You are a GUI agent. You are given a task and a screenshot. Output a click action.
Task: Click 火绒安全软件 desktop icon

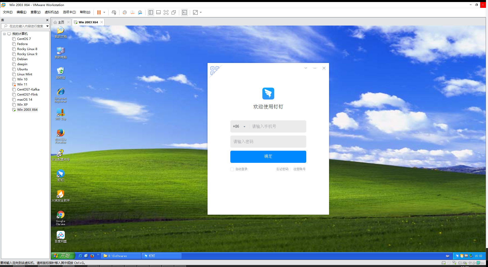[x=60, y=196]
